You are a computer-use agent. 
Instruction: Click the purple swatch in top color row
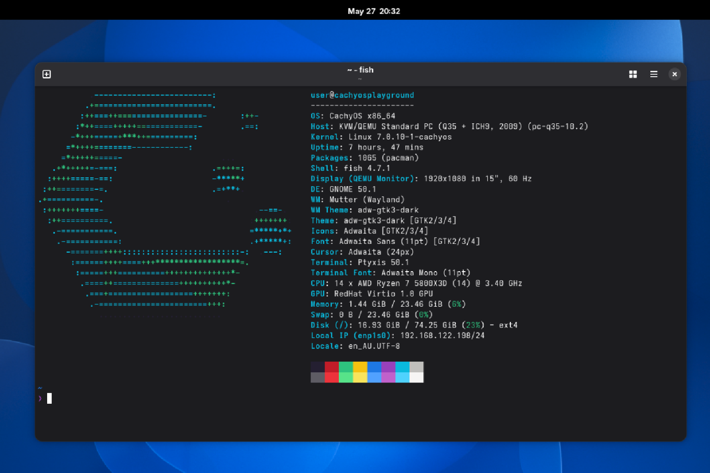point(388,367)
